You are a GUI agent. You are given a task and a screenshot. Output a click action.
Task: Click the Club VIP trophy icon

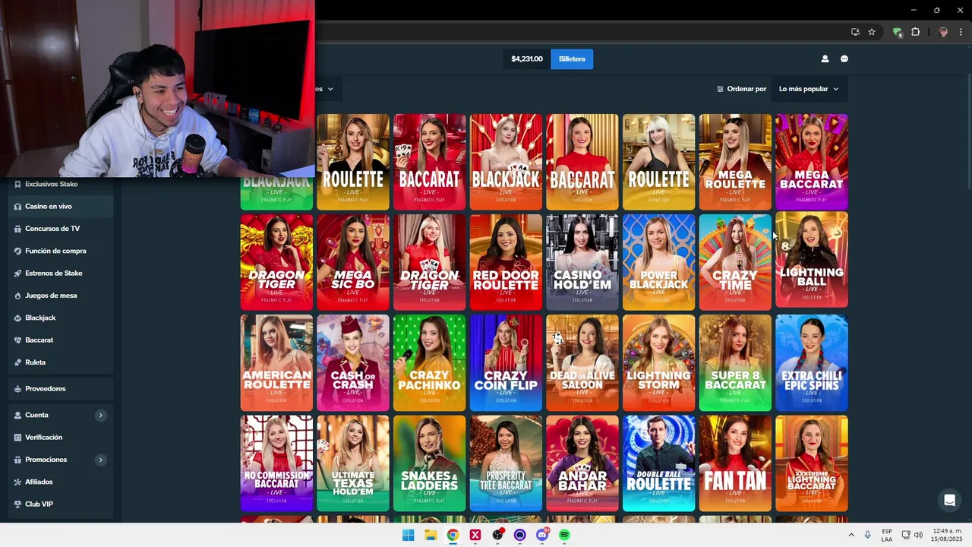17,504
